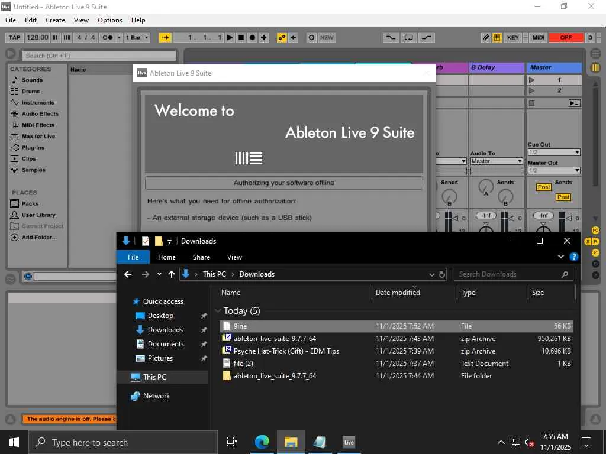Click the NEW button in transport

(x=327, y=37)
